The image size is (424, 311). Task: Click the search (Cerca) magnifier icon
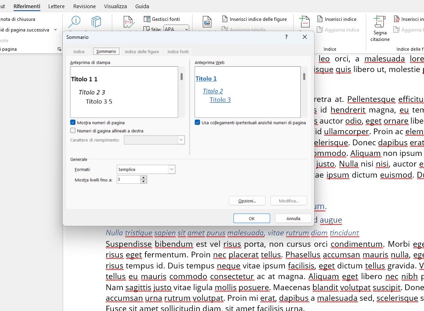click(75, 22)
